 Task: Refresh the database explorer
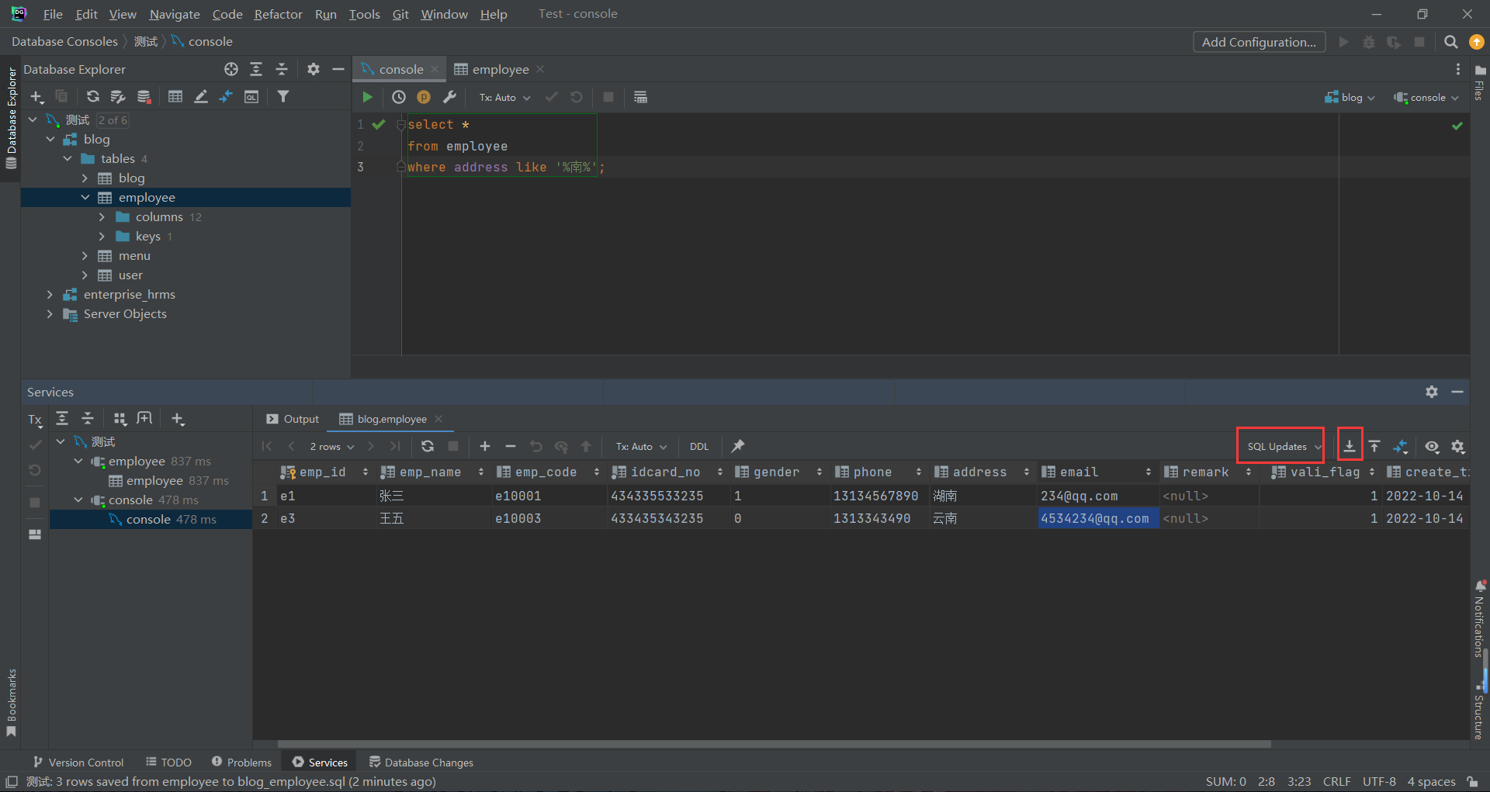[x=92, y=96]
